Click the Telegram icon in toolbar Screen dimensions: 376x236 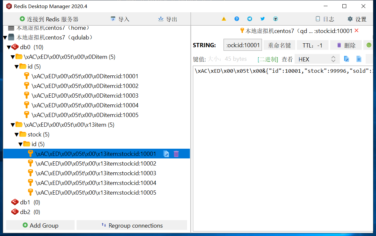250,19
